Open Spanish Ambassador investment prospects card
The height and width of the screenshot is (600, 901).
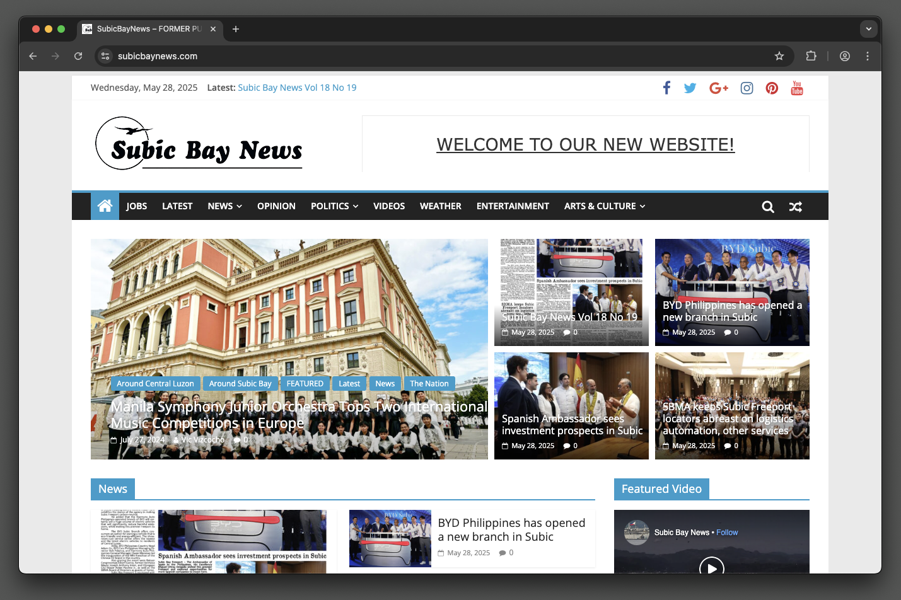571,406
